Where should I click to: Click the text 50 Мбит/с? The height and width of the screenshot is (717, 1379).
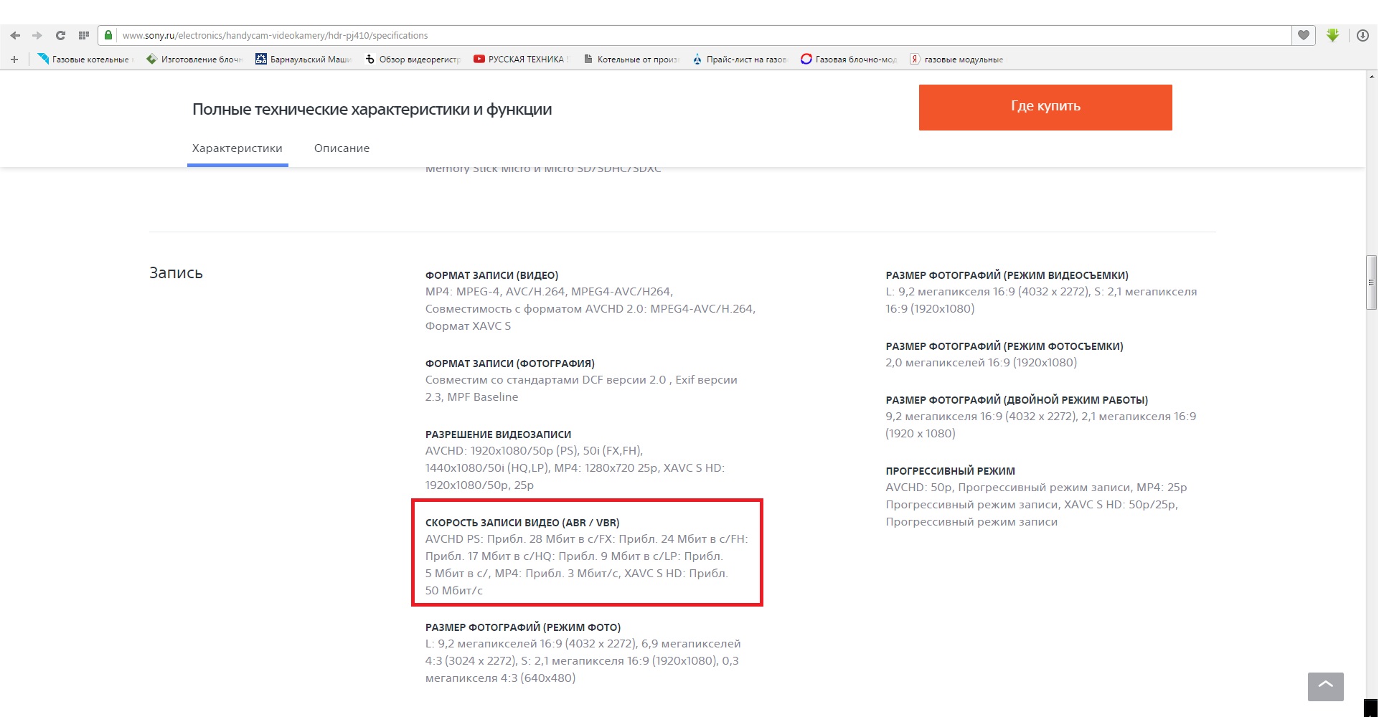pyautogui.click(x=453, y=591)
